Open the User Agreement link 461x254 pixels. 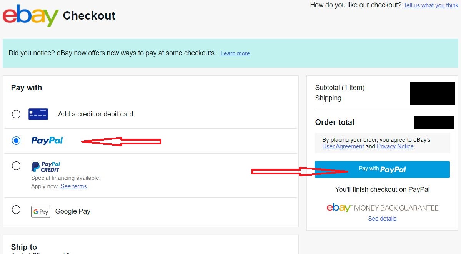point(343,146)
